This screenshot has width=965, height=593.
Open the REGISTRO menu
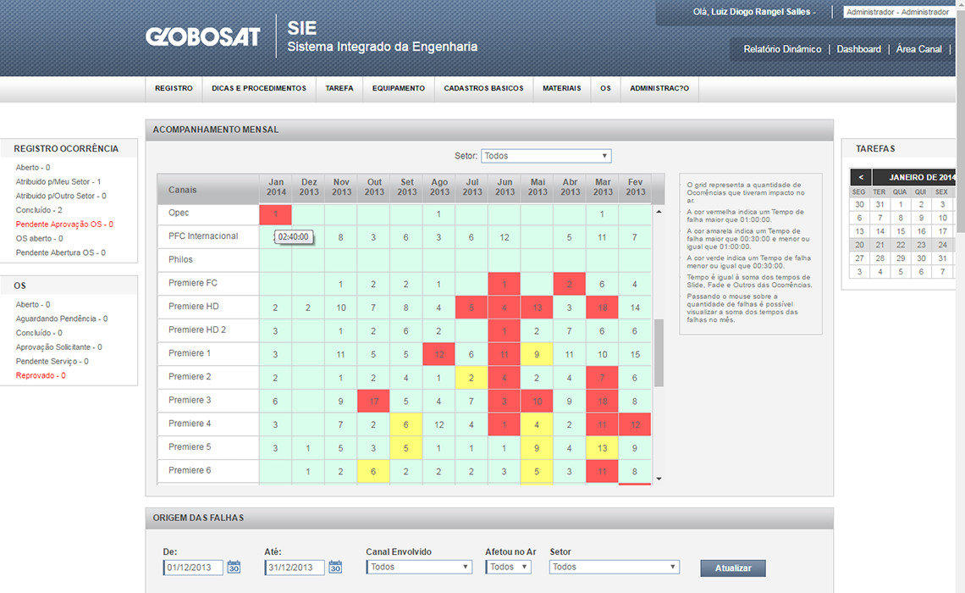tap(174, 89)
